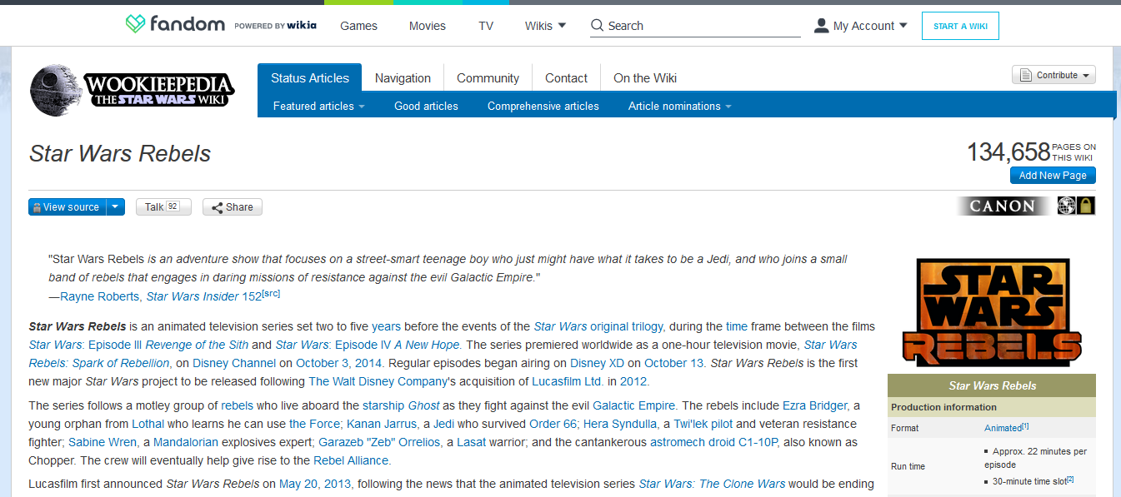
Task: Open the Rebel Alliance link
Action: coord(351,460)
